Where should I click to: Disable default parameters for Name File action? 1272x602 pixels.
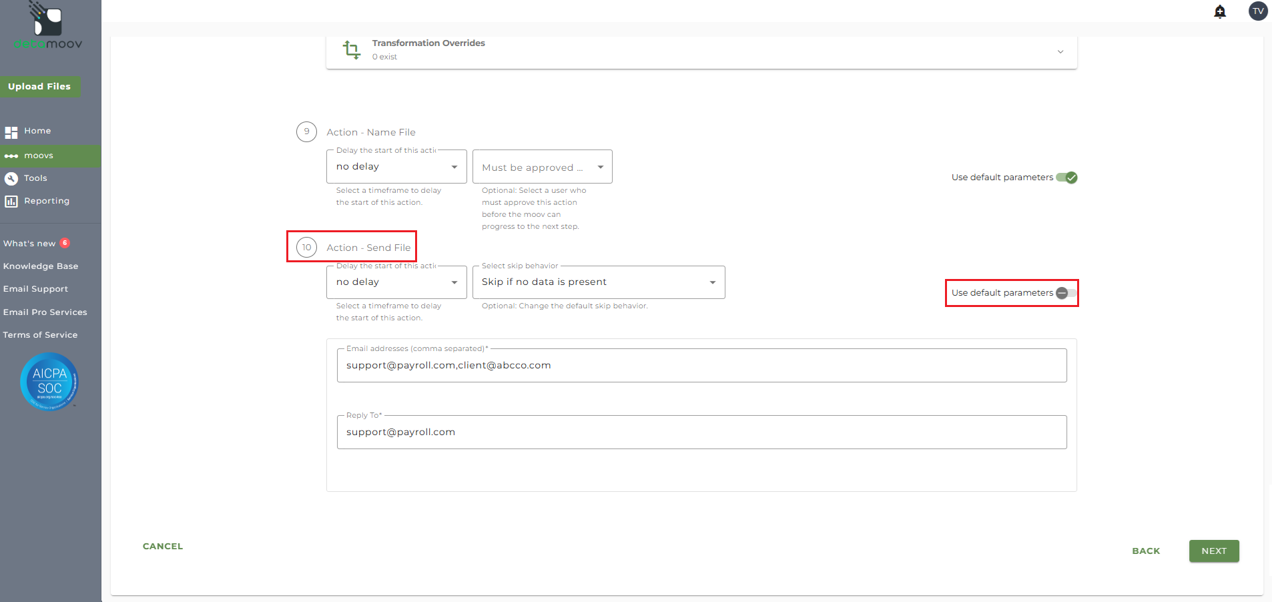coord(1066,178)
